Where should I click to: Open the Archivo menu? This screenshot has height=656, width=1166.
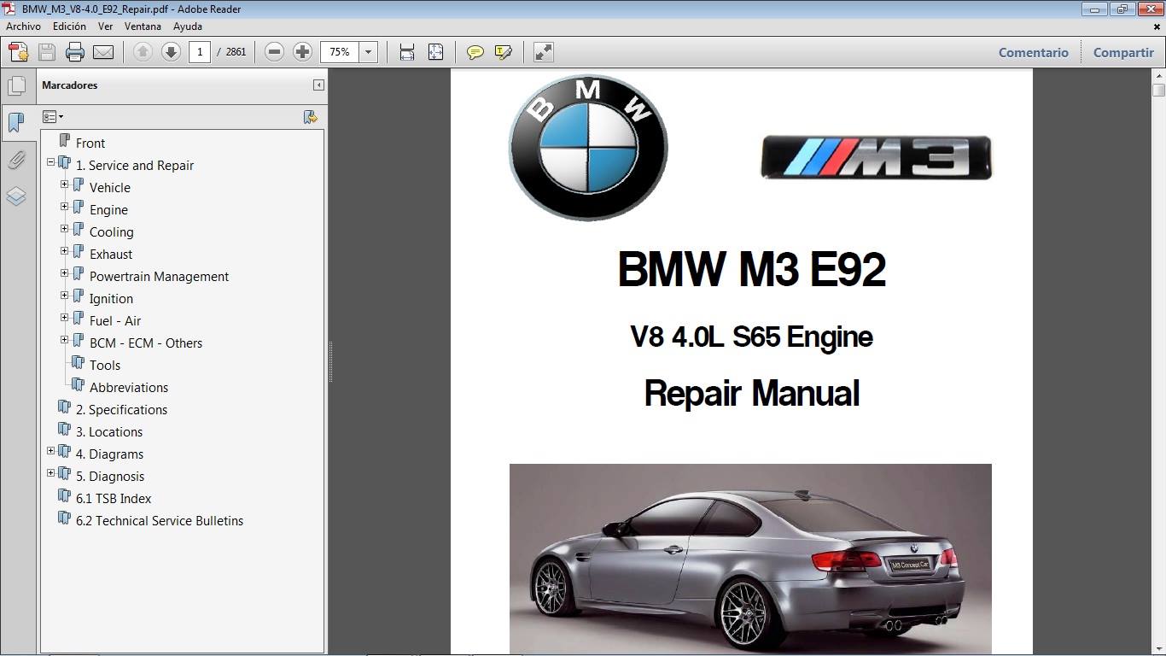coord(23,26)
